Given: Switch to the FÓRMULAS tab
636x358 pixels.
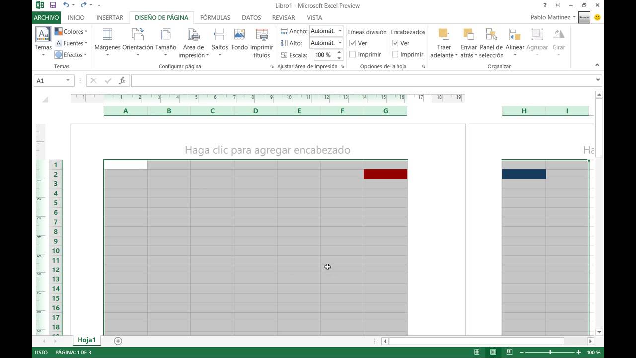Looking at the screenshot, I should [x=215, y=17].
